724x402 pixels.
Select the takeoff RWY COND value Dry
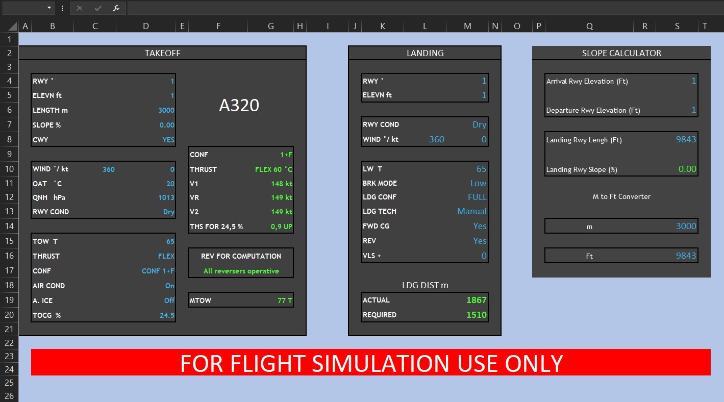coord(169,212)
